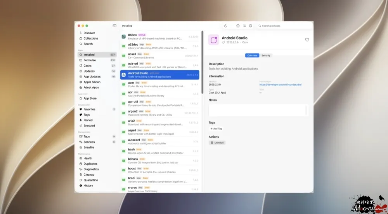The width and height of the screenshot is (388, 214).
Task: Select the aria2 package row
Action: coord(159,123)
